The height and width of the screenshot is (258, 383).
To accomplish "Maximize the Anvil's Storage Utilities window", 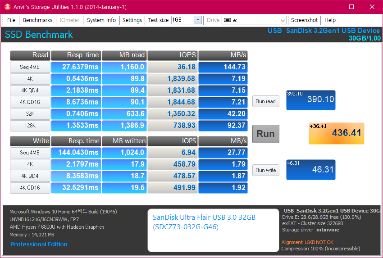I will pyautogui.click(x=351, y=7).
